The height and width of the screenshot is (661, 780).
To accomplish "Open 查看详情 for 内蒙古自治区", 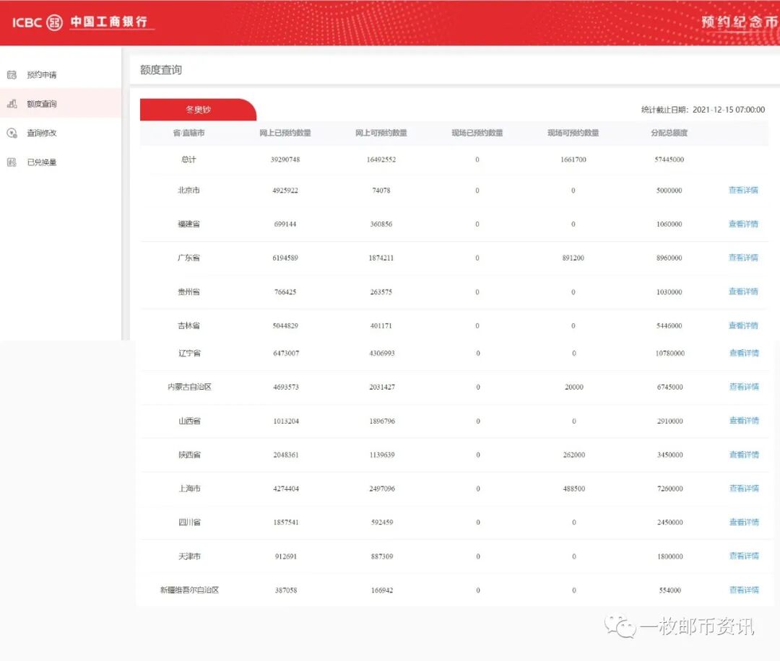I will click(x=744, y=387).
